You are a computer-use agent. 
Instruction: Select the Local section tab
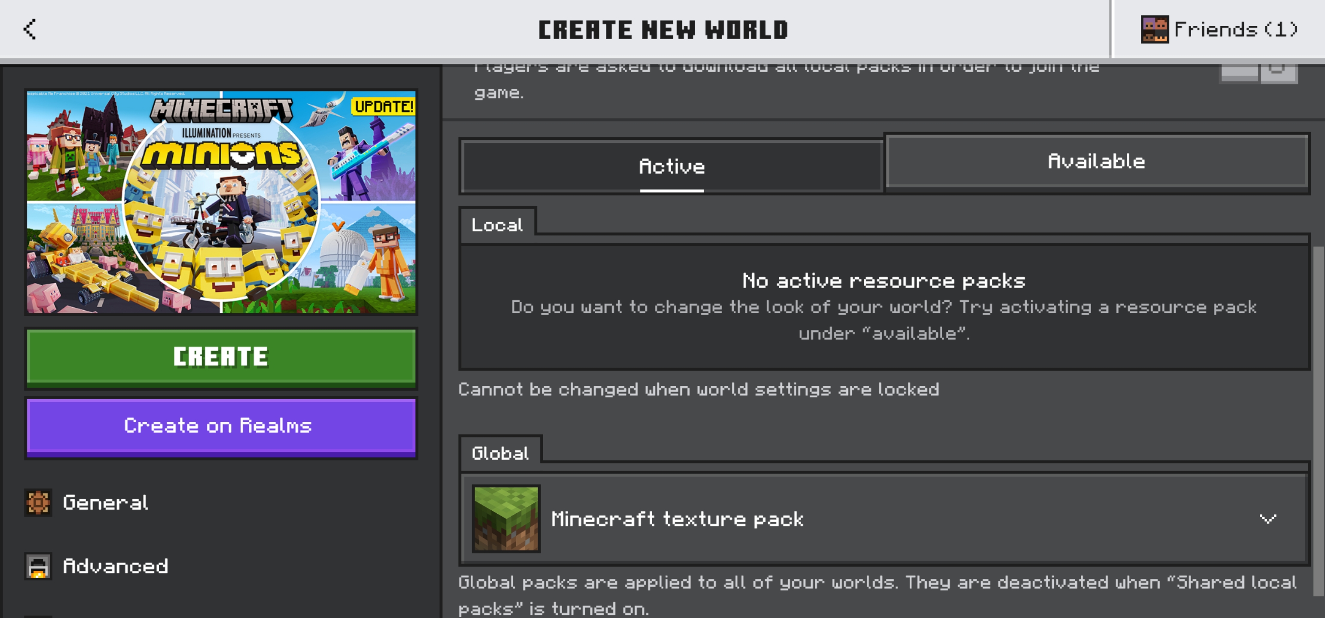pyautogui.click(x=497, y=224)
